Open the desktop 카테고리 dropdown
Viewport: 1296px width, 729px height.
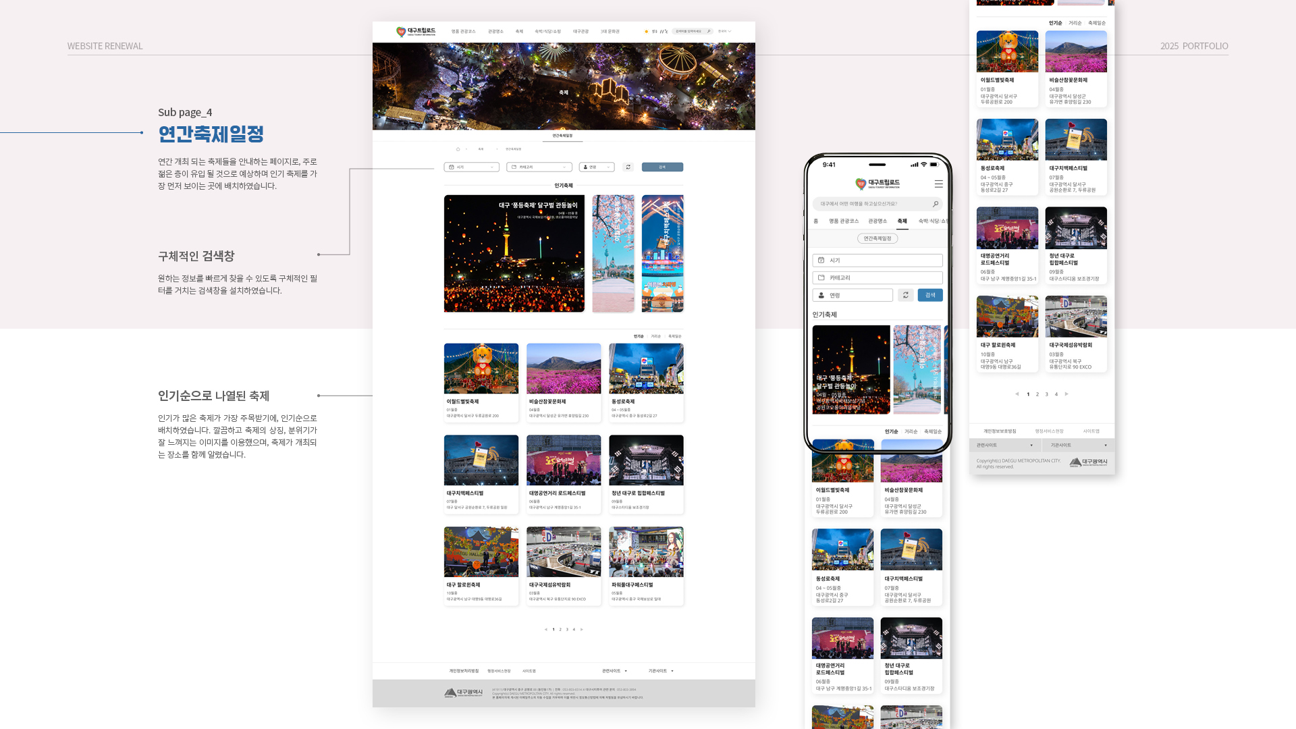coord(539,167)
